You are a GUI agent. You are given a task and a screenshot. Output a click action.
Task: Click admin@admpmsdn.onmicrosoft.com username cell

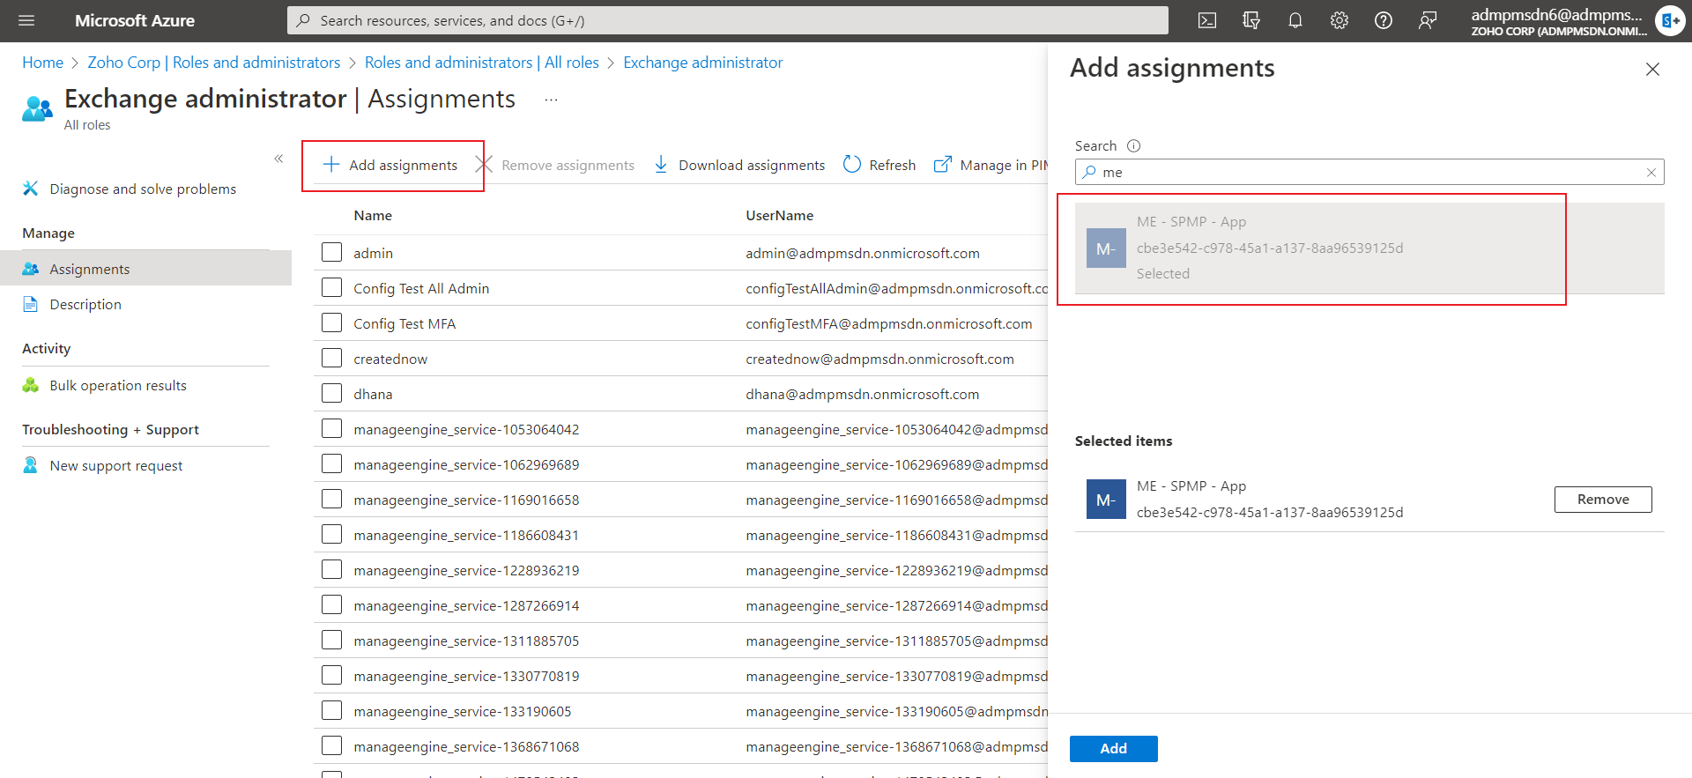click(863, 253)
